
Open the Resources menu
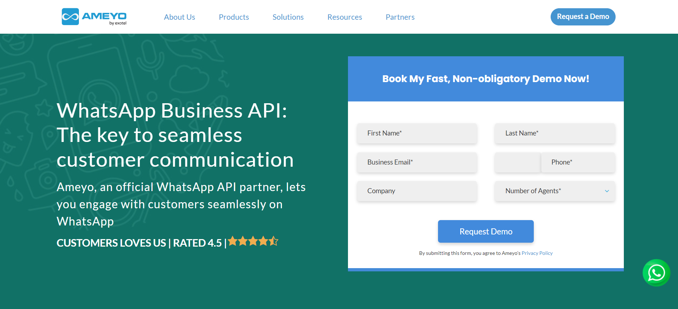(345, 17)
